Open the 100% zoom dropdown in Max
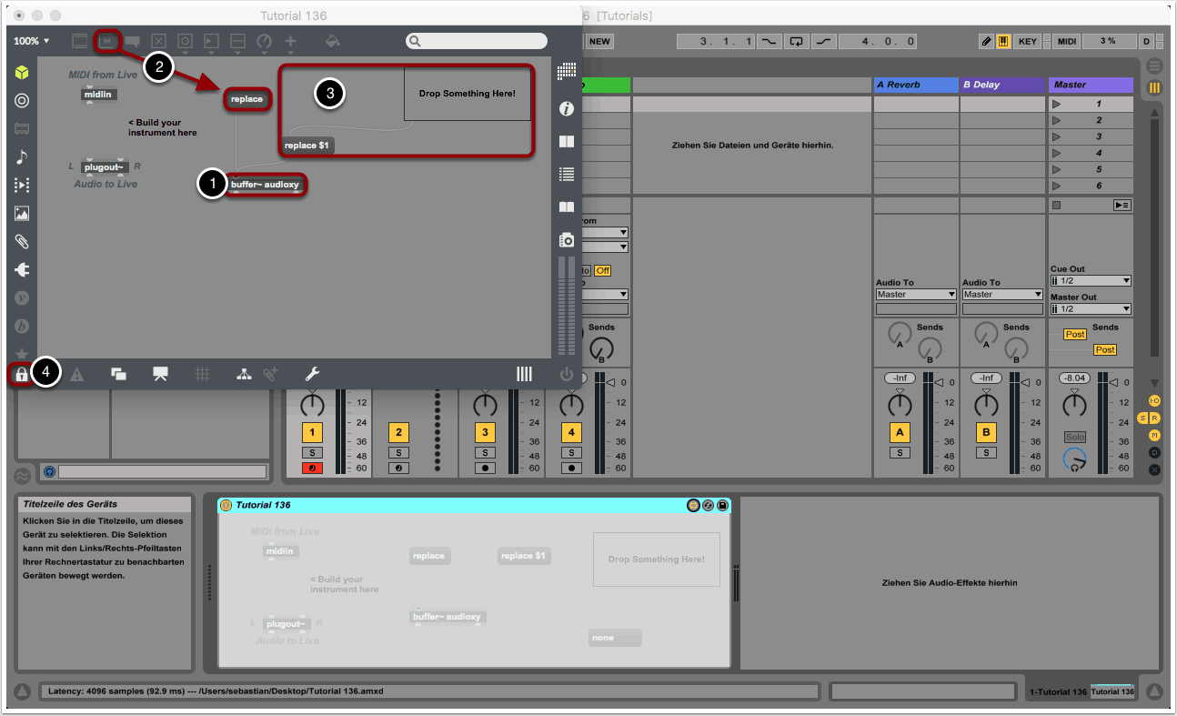Image resolution: width=1177 pixels, height=716 pixels. [32, 41]
